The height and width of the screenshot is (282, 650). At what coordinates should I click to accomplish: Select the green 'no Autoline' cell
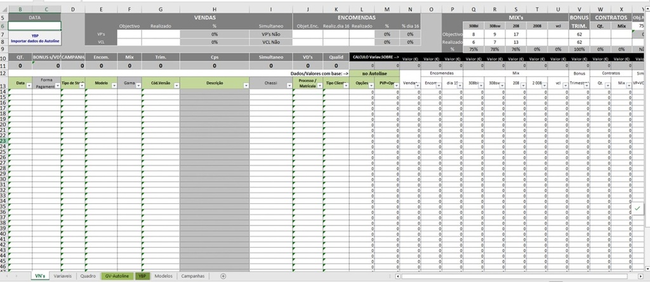(375, 74)
